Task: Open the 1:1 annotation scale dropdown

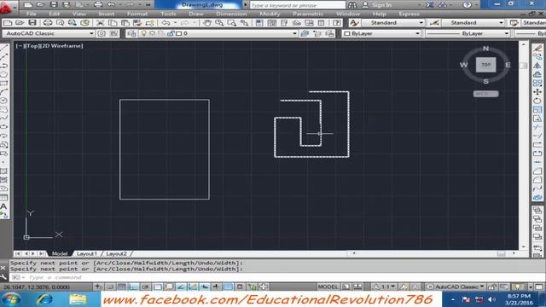Action: tap(385, 287)
